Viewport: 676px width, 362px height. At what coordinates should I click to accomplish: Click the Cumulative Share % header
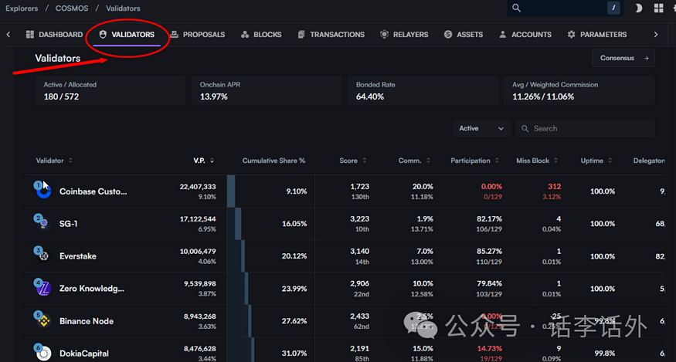(x=273, y=161)
